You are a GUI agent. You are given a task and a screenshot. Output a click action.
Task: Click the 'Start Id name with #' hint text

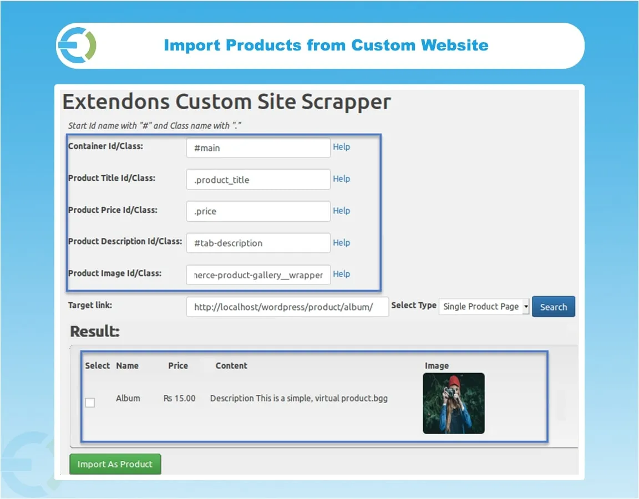click(x=154, y=125)
